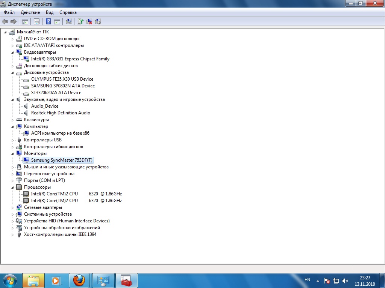Click Device Manager toolbox taskbar button
Viewport: 385px width, 288px height.
coord(126,280)
